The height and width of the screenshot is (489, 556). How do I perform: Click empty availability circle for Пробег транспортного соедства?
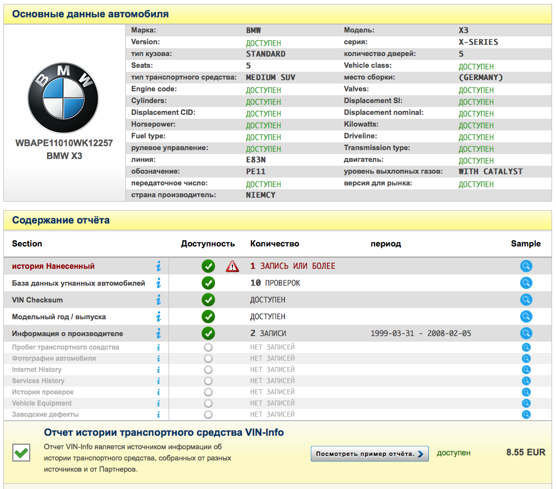[208, 347]
